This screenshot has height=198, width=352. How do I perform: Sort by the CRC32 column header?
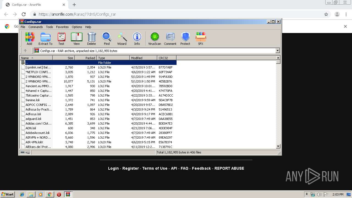pos(167,58)
